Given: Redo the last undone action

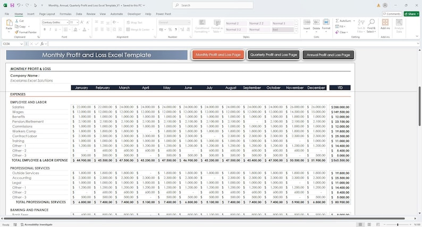Looking at the screenshot, I should (x=27, y=5).
